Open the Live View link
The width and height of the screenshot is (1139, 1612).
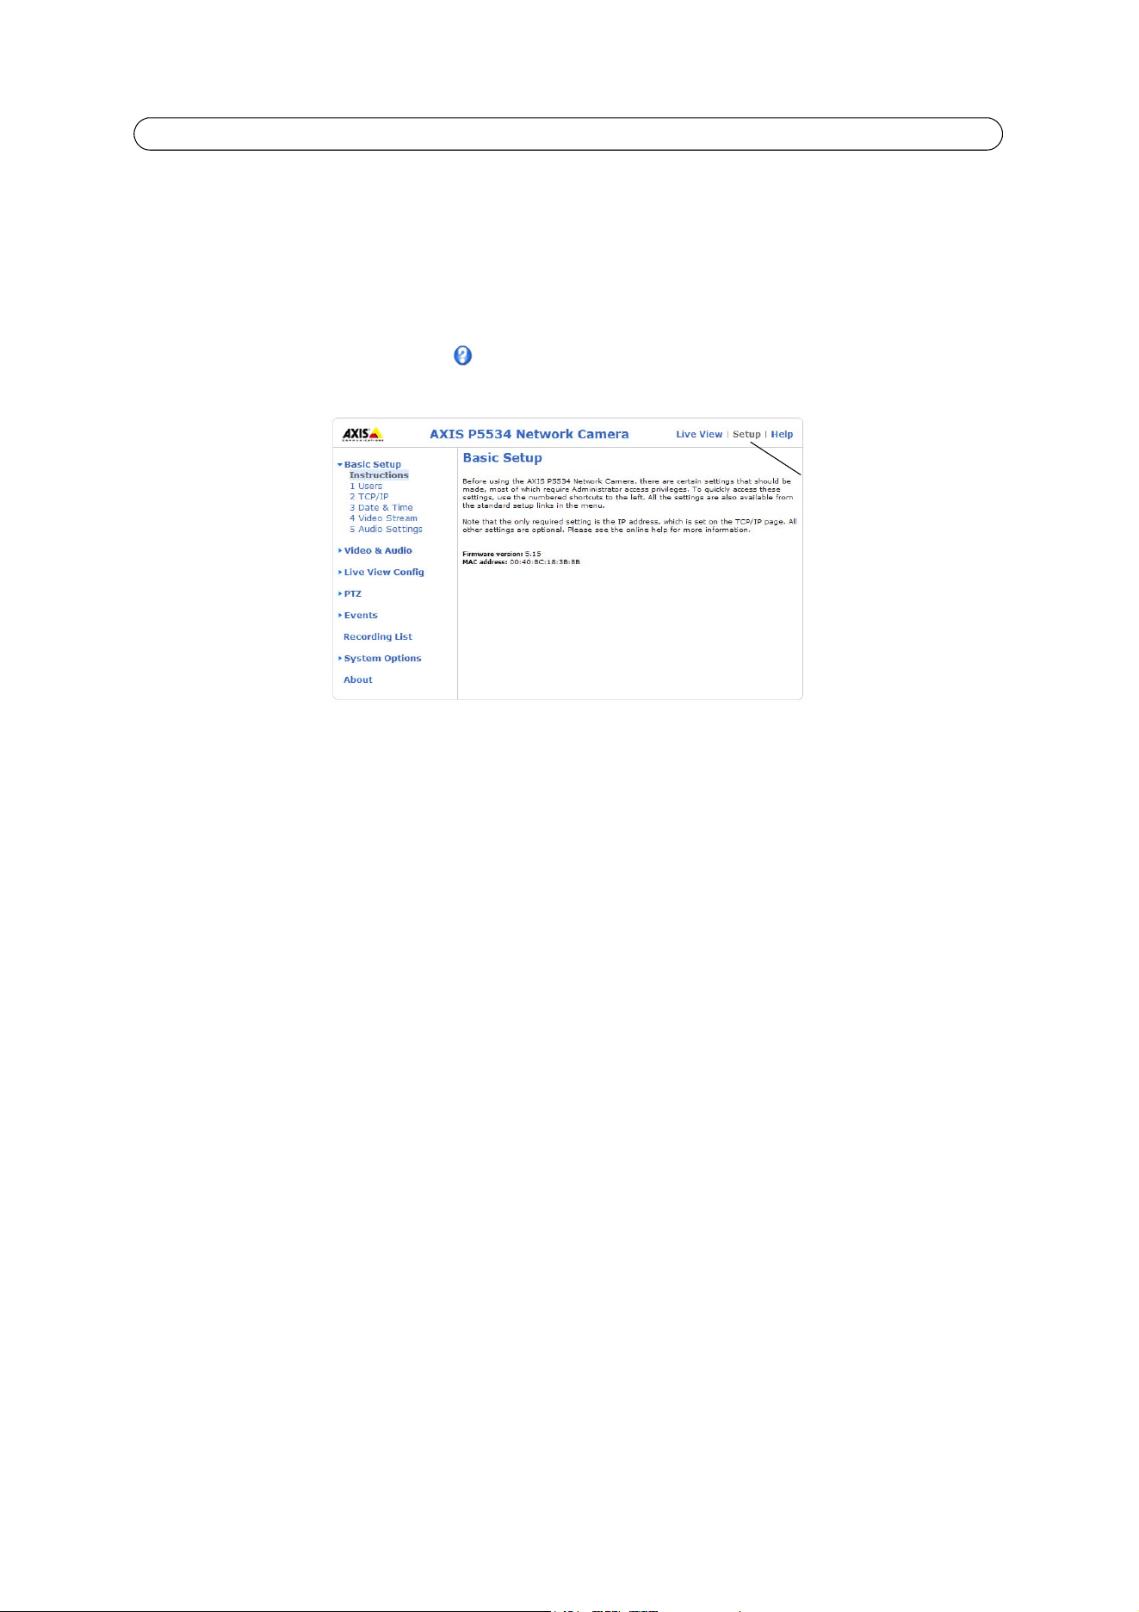coord(699,435)
